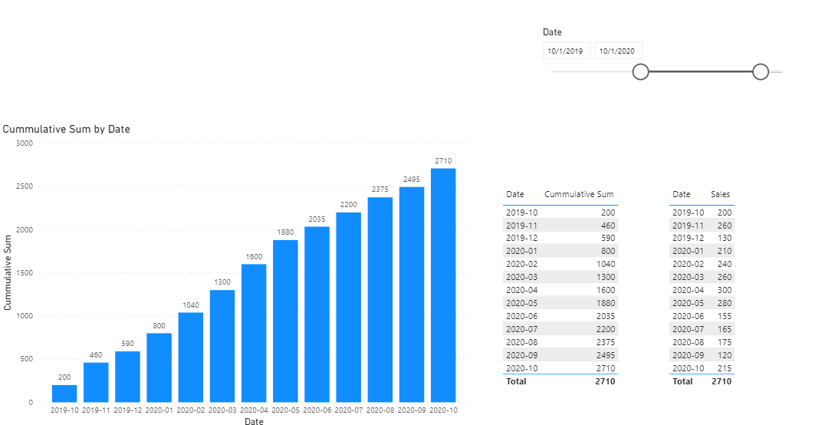The image size is (815, 425).
Task: Click the 1600 cell in Cummulative Sum table
Action: pyautogui.click(x=606, y=290)
